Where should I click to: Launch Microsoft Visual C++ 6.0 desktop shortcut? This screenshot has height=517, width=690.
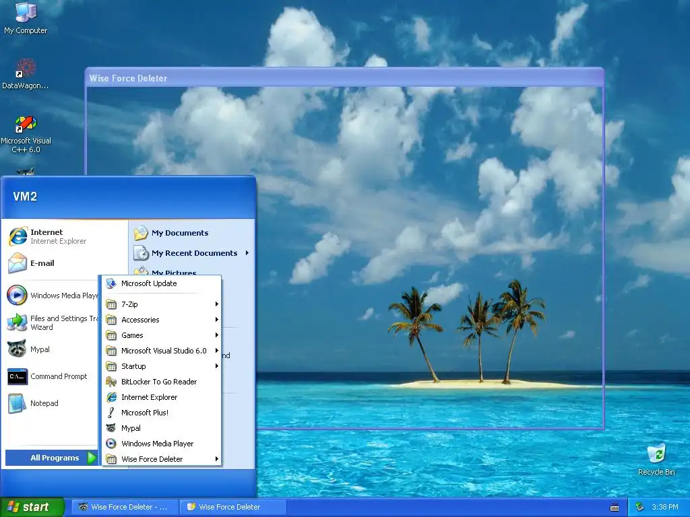tap(26, 134)
